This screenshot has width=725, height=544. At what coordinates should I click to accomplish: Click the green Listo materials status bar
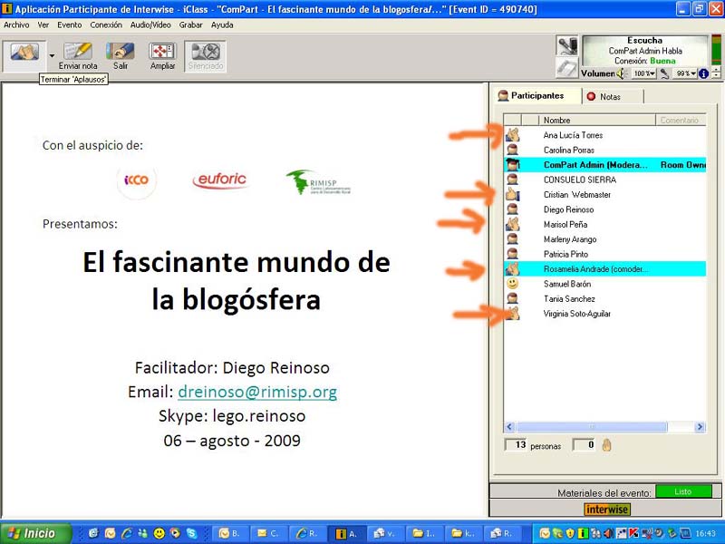click(684, 491)
